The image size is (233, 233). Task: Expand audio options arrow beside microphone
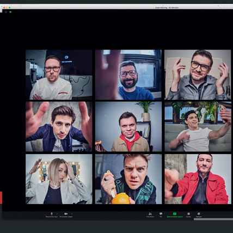(57, 214)
